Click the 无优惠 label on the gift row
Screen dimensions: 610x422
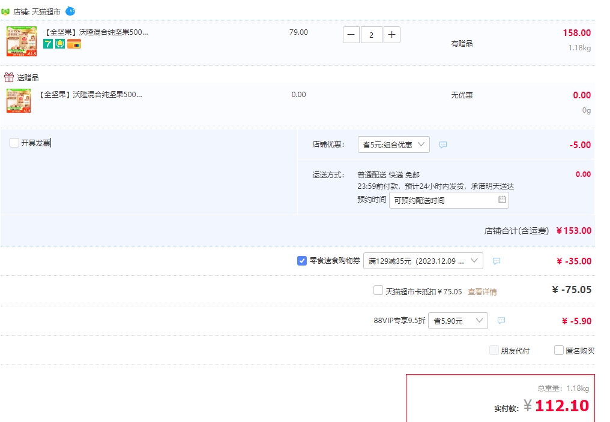tap(462, 95)
